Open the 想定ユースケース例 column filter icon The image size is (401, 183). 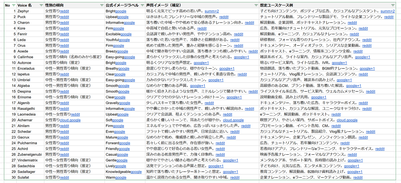coord(393,5)
